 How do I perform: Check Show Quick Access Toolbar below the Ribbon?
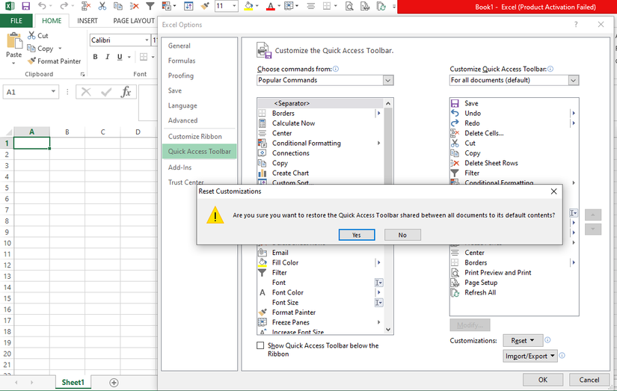click(260, 345)
